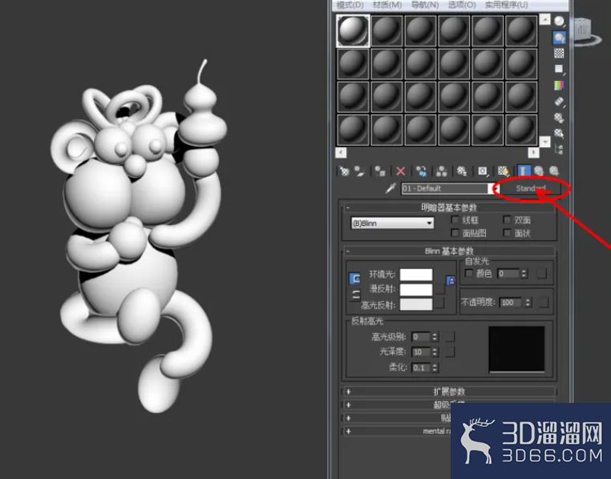Check the 自发光 颜色 checkbox
This screenshot has height=479, width=611.
click(x=469, y=273)
